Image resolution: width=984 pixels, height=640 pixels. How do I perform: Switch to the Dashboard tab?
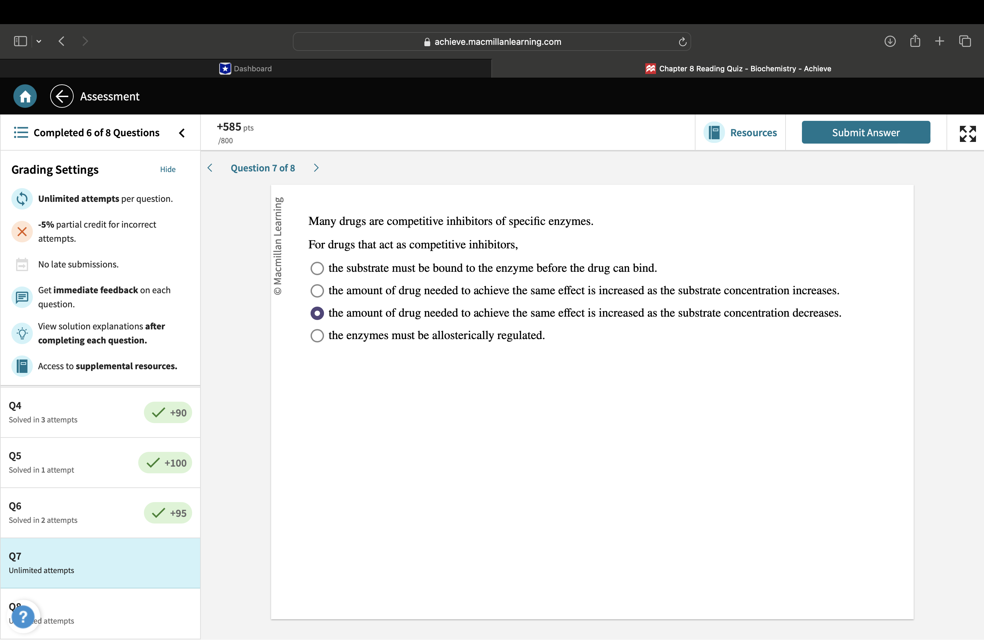246,69
